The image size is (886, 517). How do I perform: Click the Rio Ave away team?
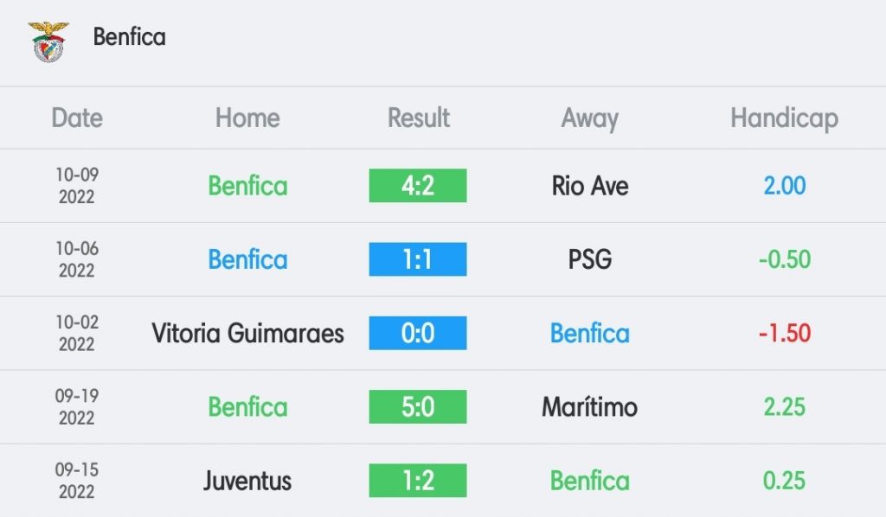(590, 186)
